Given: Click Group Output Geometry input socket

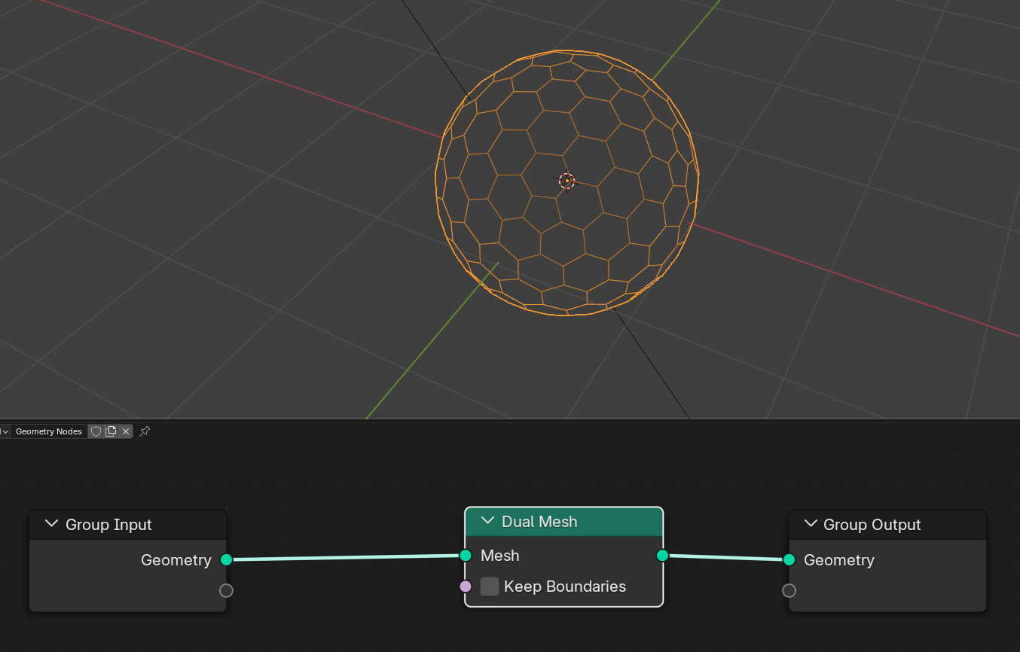Looking at the screenshot, I should pyautogui.click(x=789, y=559).
